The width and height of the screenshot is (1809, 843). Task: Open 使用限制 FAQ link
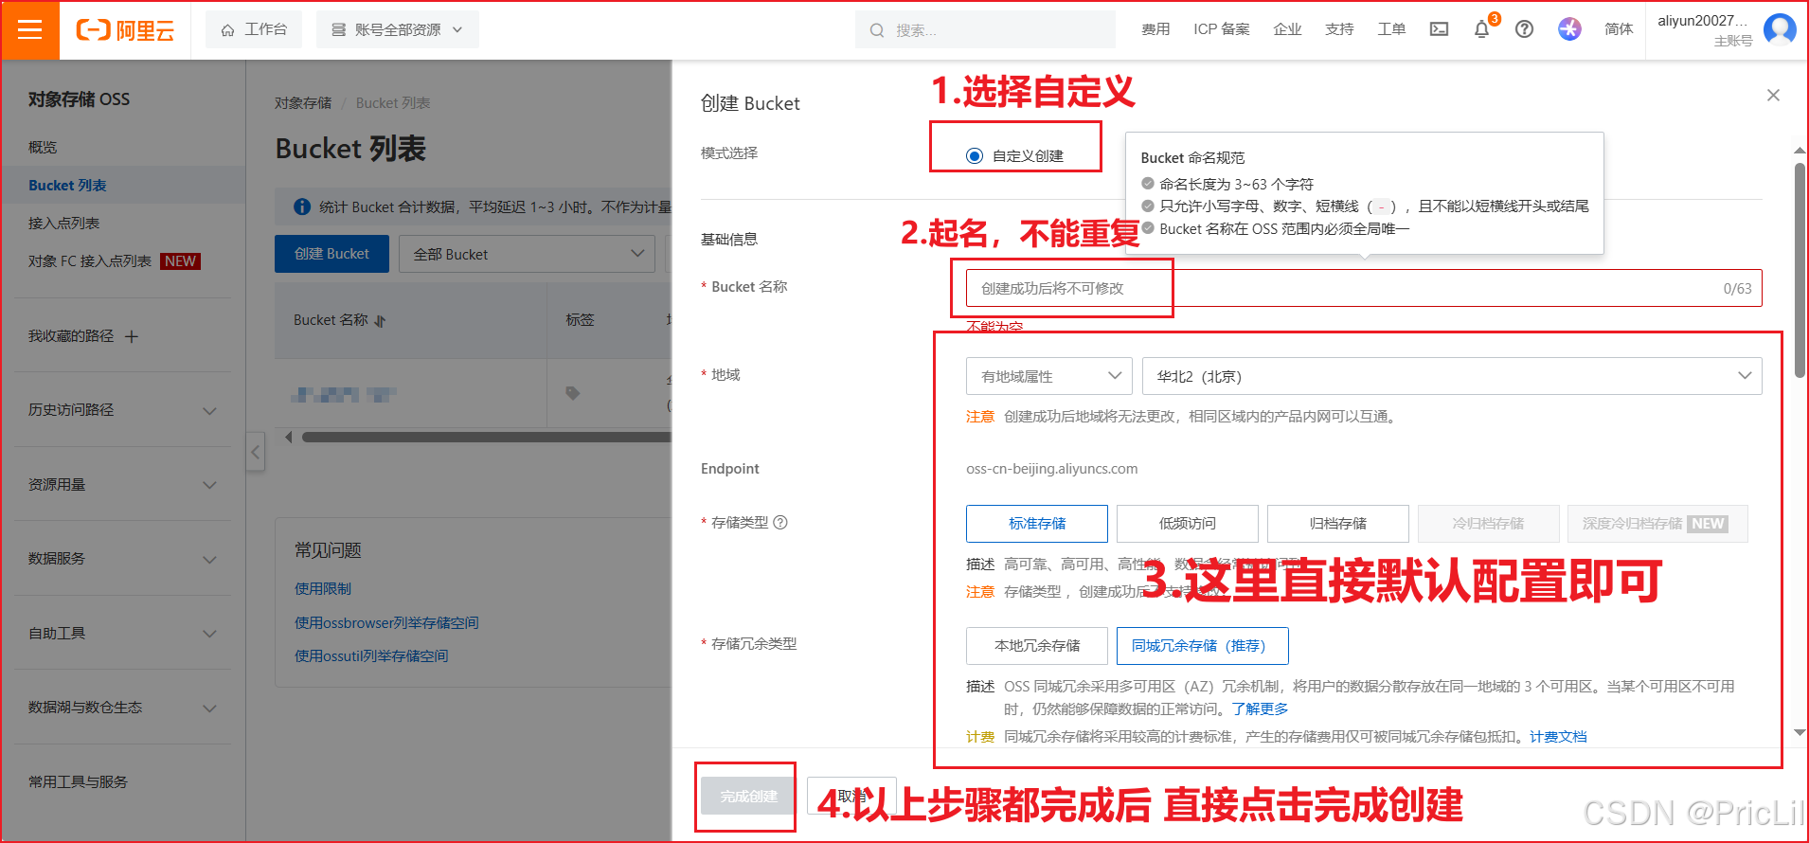tap(322, 588)
